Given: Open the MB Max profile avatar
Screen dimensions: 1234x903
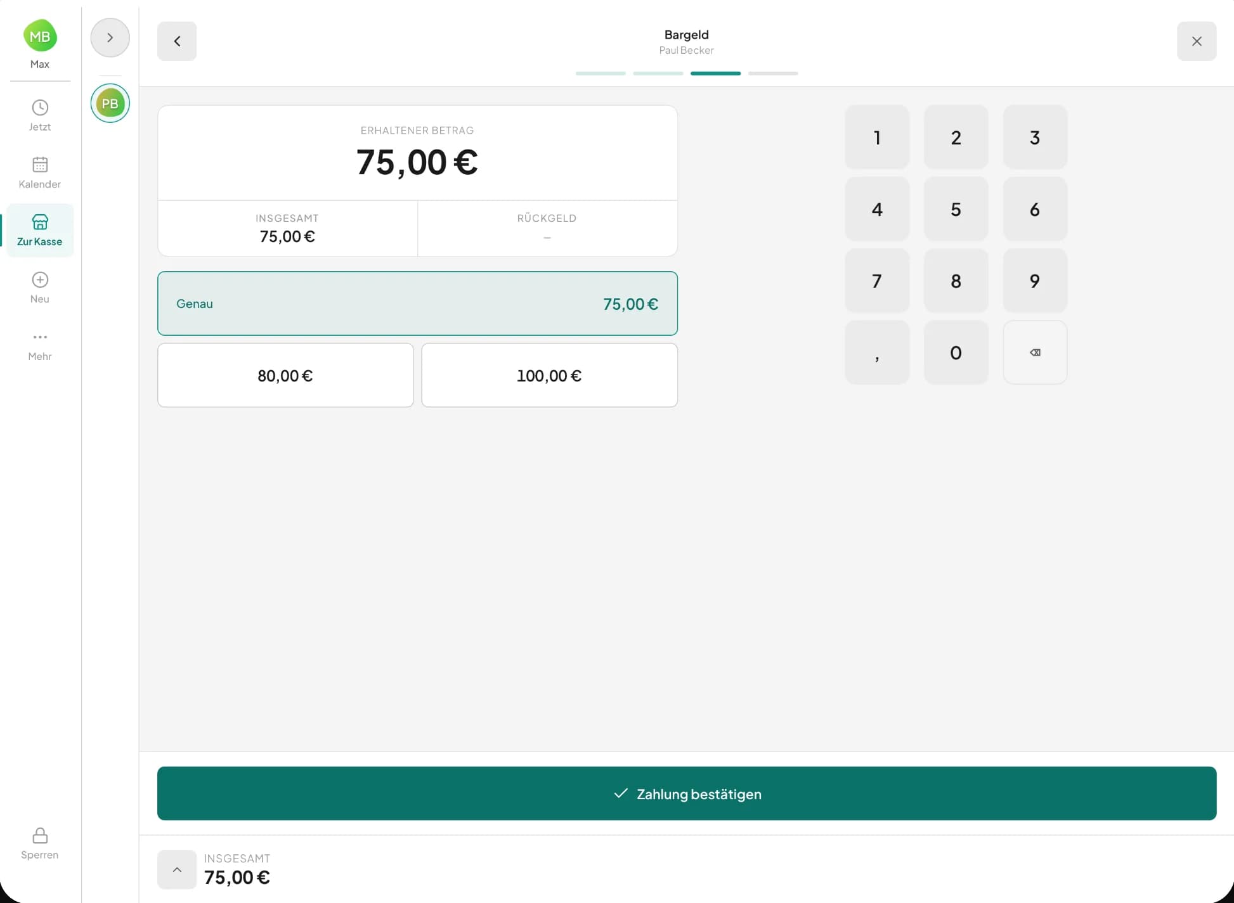Looking at the screenshot, I should 40,36.
